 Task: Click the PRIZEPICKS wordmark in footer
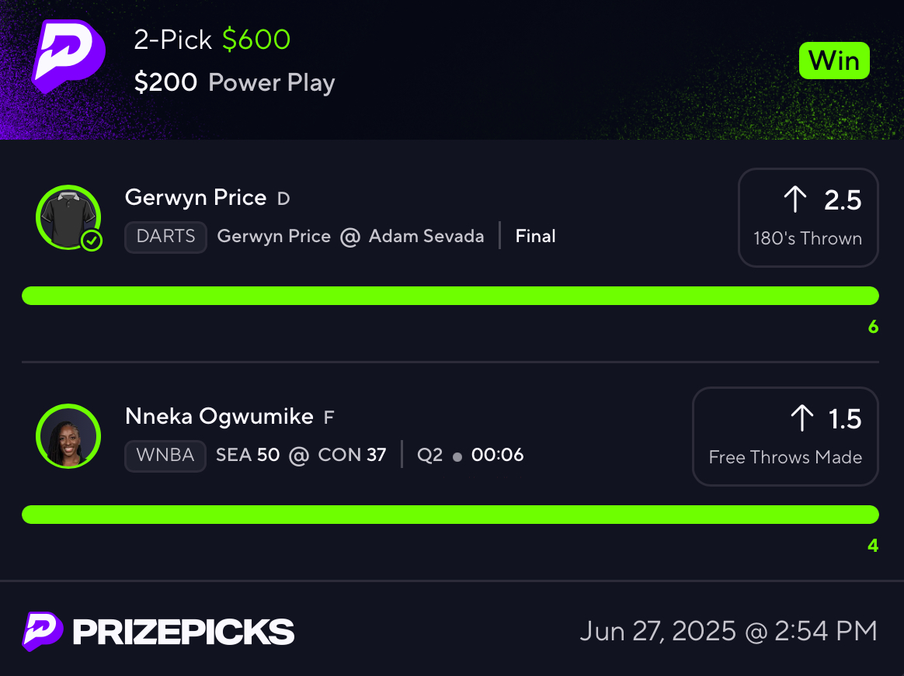183,632
